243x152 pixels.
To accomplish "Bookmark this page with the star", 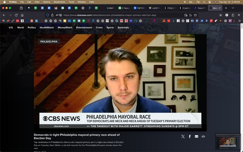I will click(195, 15).
